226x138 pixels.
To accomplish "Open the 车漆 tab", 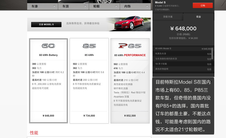I will pos(42,6).
